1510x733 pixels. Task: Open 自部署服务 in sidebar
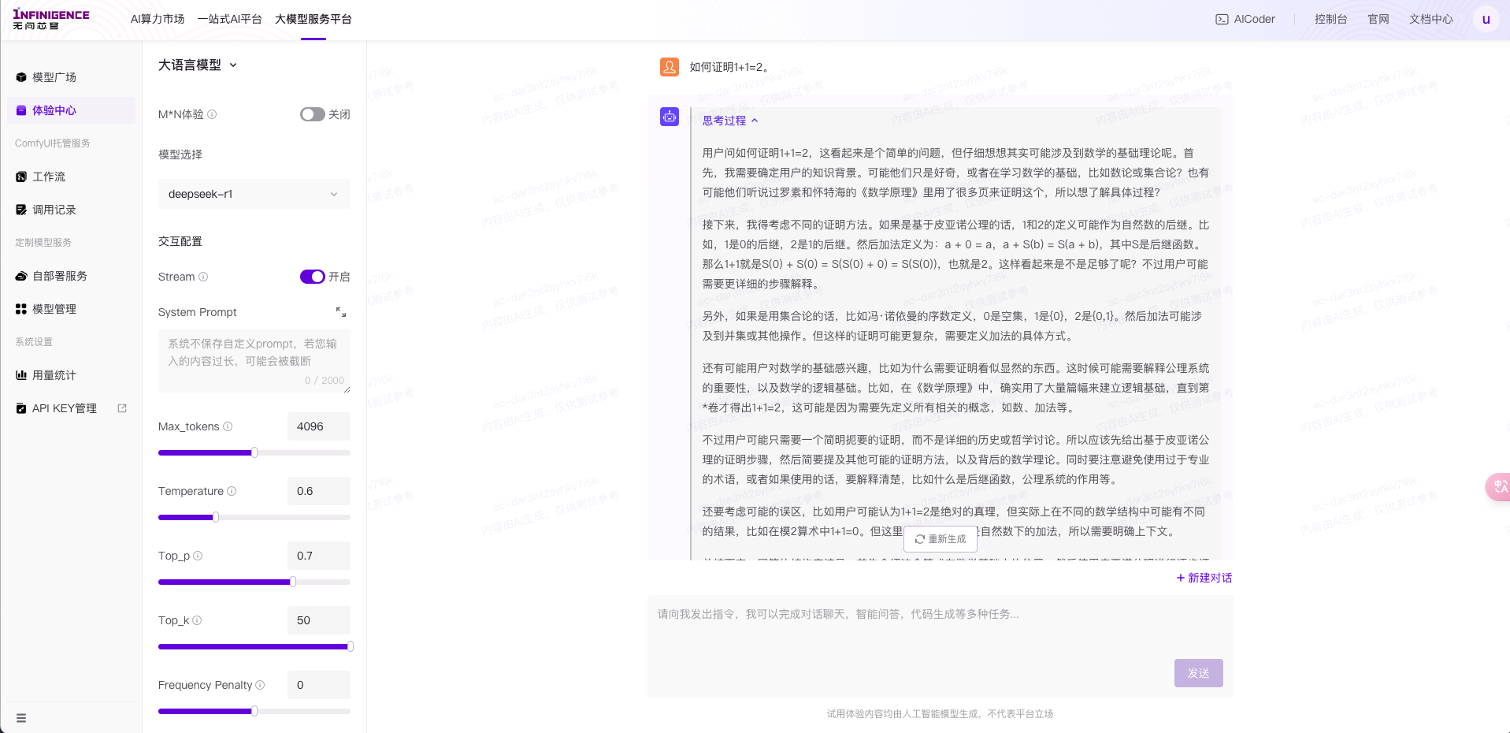[x=59, y=276]
